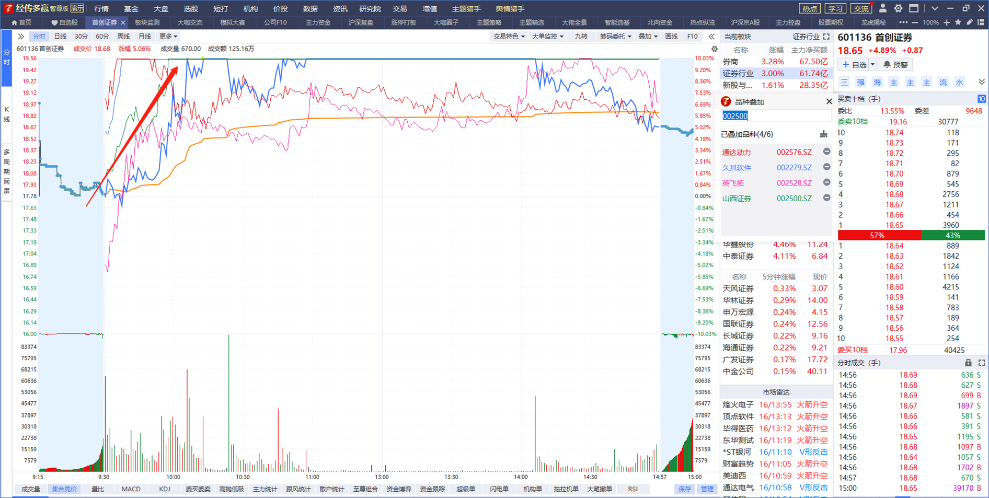Open the 交易特色 dropdown
989x498 pixels.
click(509, 37)
